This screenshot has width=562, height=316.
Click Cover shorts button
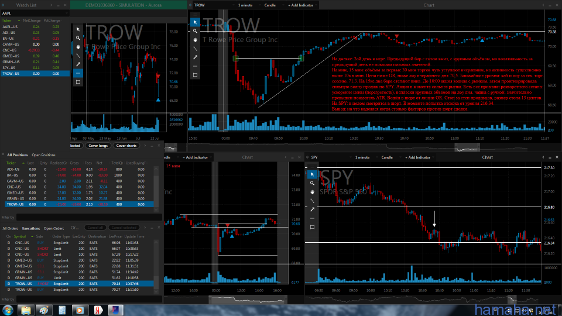tap(126, 146)
